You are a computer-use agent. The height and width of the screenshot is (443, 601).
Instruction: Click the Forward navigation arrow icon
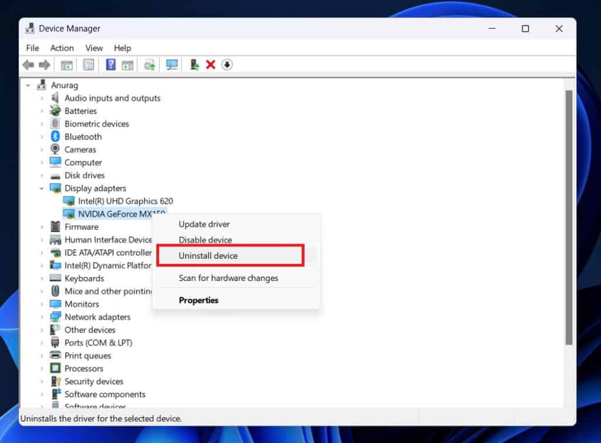pos(45,65)
